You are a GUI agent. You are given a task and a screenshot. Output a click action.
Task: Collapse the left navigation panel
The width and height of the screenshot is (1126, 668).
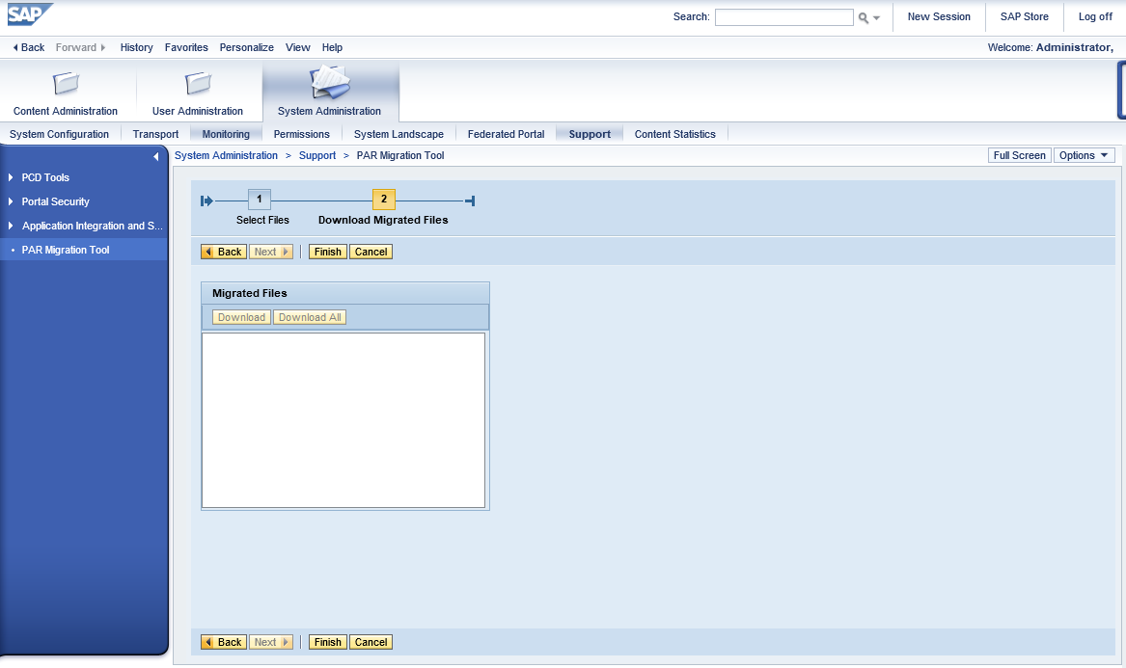tap(156, 156)
